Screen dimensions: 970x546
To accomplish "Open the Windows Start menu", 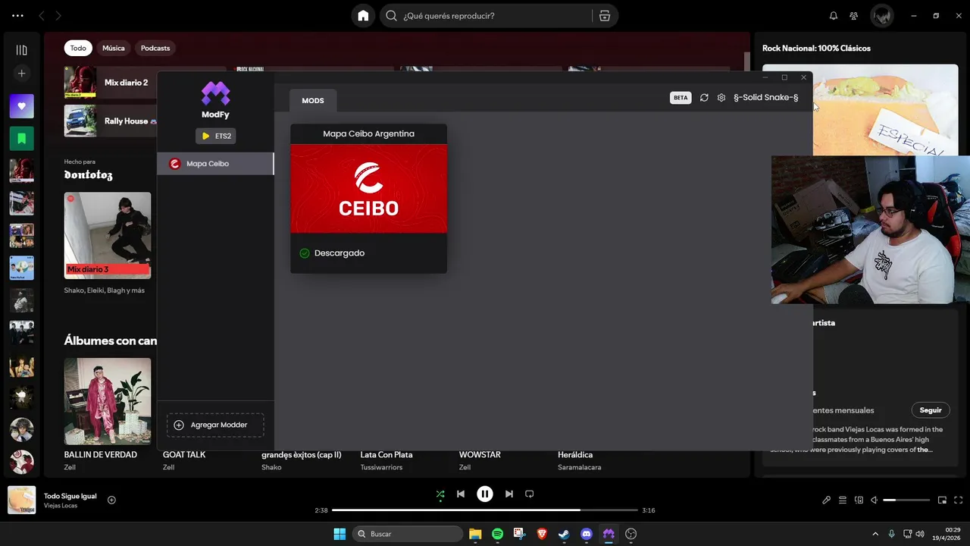I will [339, 534].
